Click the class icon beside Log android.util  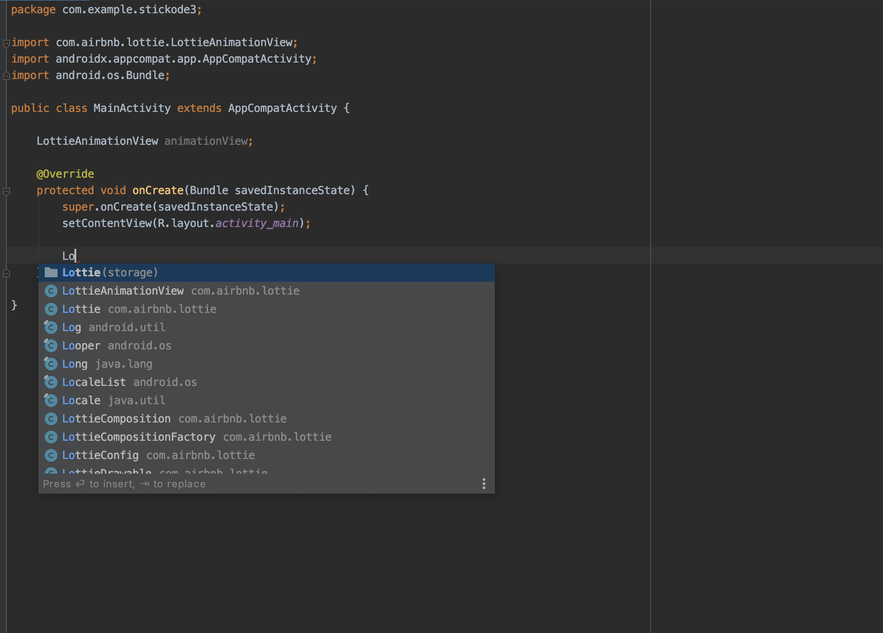[x=51, y=327]
